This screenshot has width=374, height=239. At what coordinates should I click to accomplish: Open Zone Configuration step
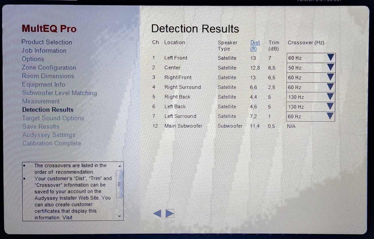(x=49, y=68)
